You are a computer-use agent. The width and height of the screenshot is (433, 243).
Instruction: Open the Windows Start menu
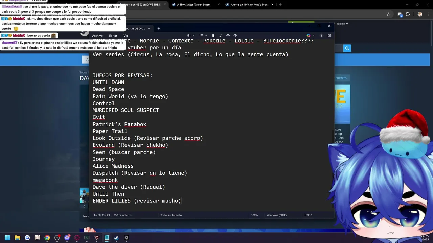(x=7, y=238)
